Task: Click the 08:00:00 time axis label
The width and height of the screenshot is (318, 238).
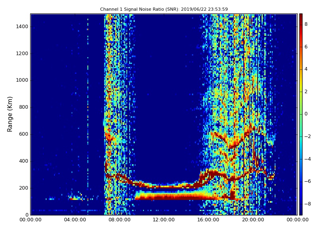Action: pyautogui.click(x=120, y=220)
